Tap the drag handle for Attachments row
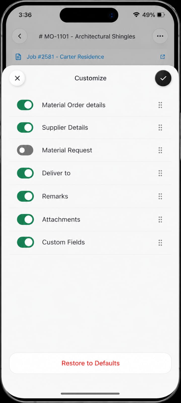181x403 pixels. [x=160, y=220]
